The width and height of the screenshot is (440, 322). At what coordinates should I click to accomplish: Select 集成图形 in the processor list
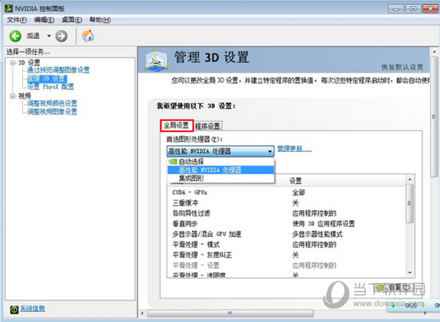(191, 178)
